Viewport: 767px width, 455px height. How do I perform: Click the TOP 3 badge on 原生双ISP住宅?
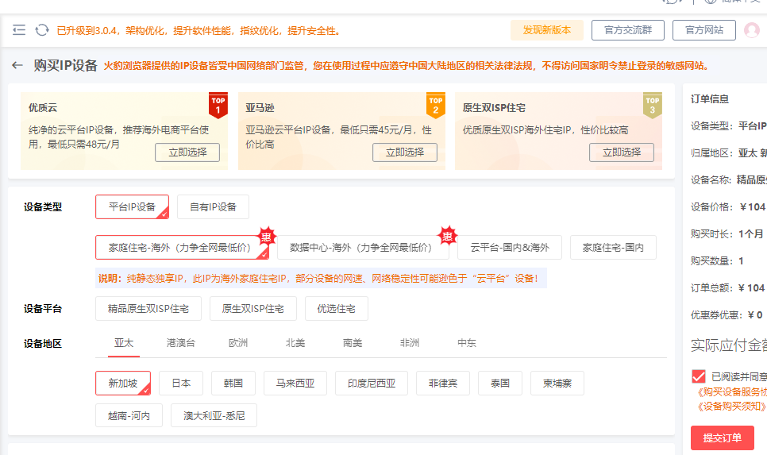point(652,105)
